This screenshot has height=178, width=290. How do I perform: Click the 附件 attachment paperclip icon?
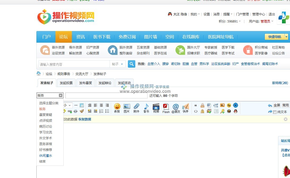[x=136, y=107]
